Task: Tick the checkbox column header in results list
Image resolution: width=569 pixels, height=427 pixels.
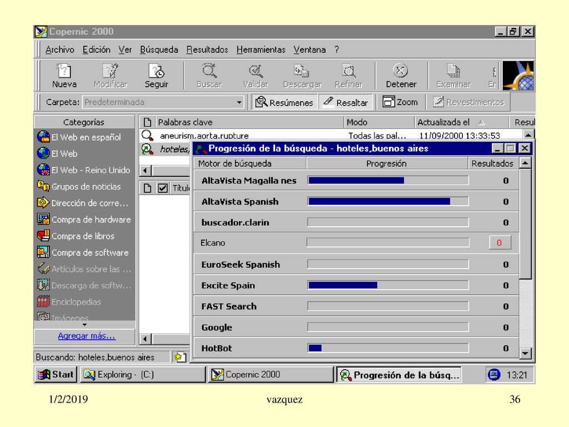Action: click(163, 188)
